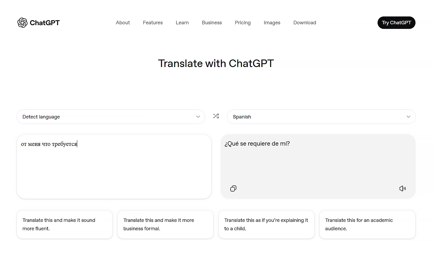Go to the Images page
The image size is (434, 260).
(x=272, y=23)
